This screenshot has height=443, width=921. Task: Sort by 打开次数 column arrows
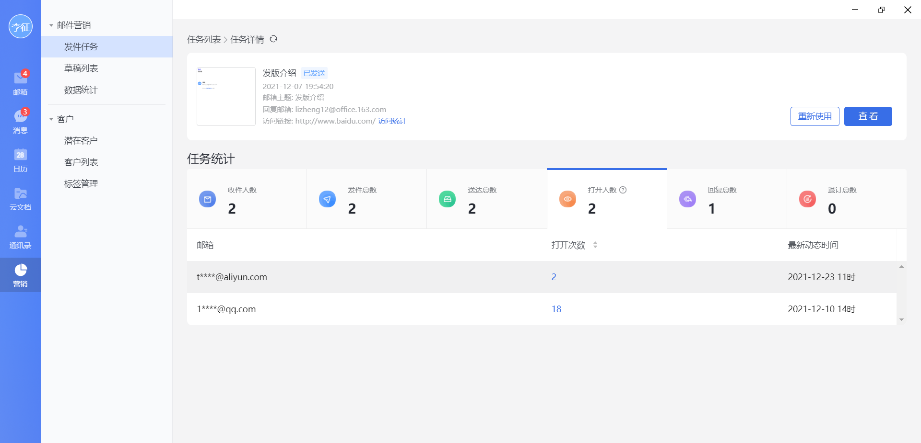[x=595, y=245]
